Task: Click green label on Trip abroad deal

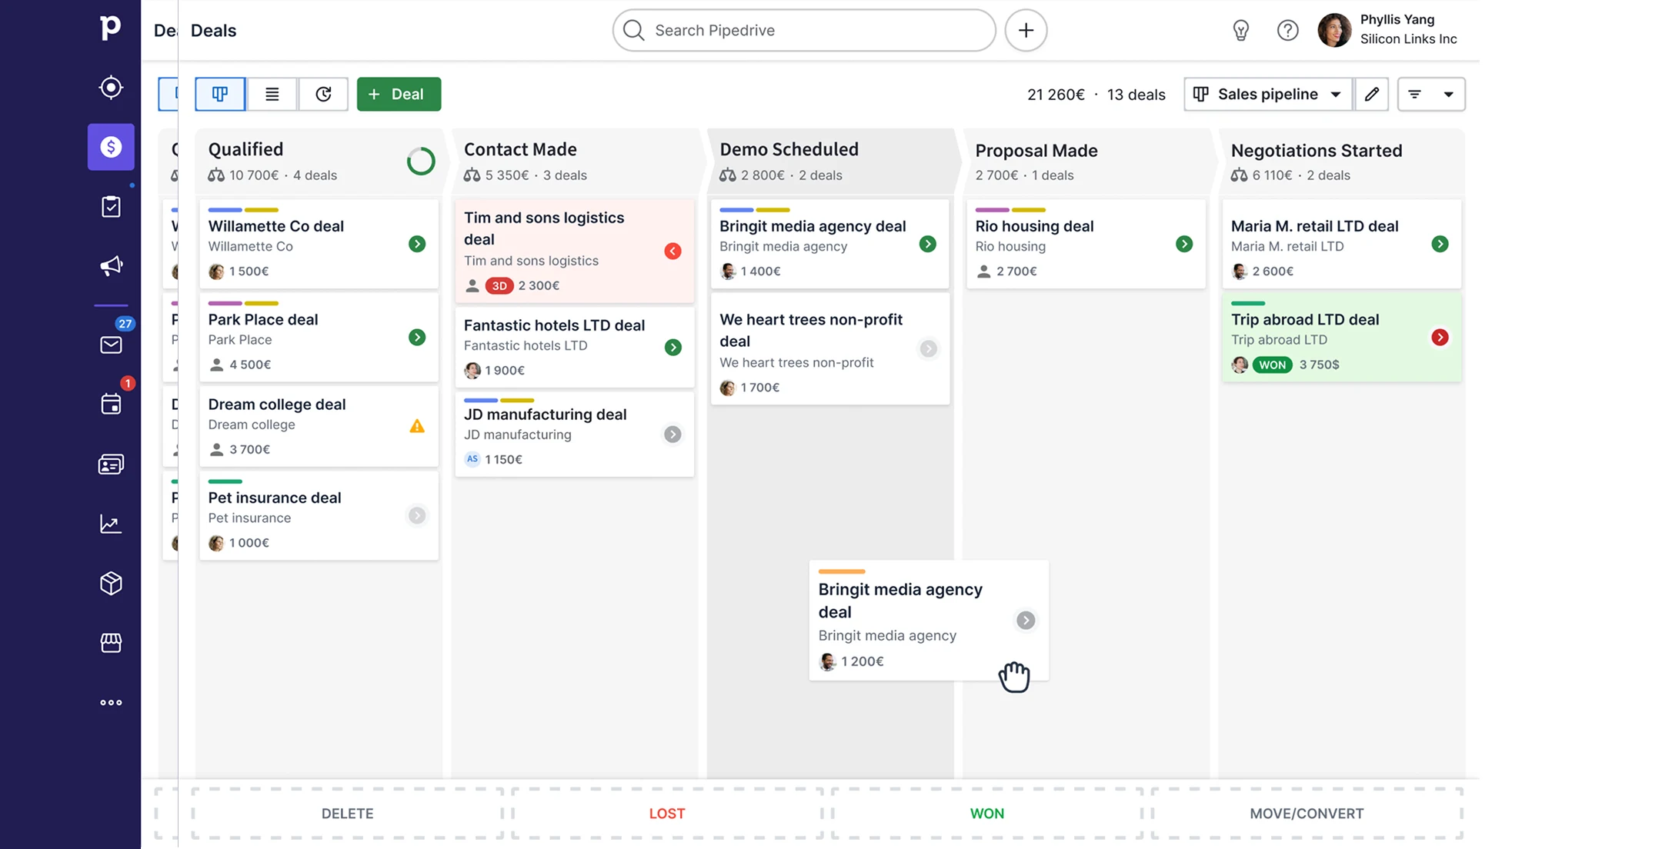Action: 1247,303
